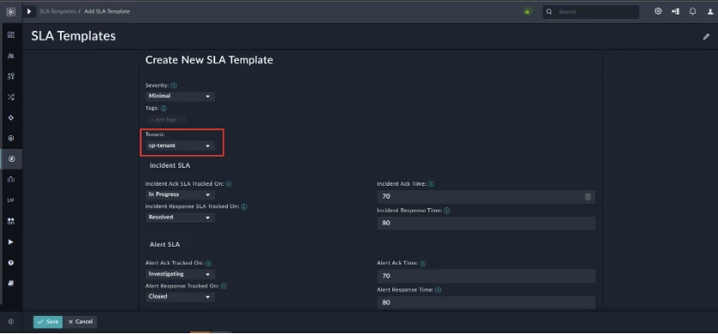The height and width of the screenshot is (334, 718).
Task: Click info icon beside Incident Ack SLA Tracked On
Action: point(229,183)
